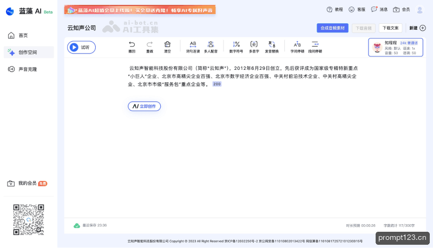This screenshot has width=433, height=248.
Task: Open 声音克隆 voice cloning in the sidebar
Action: [x=29, y=69]
